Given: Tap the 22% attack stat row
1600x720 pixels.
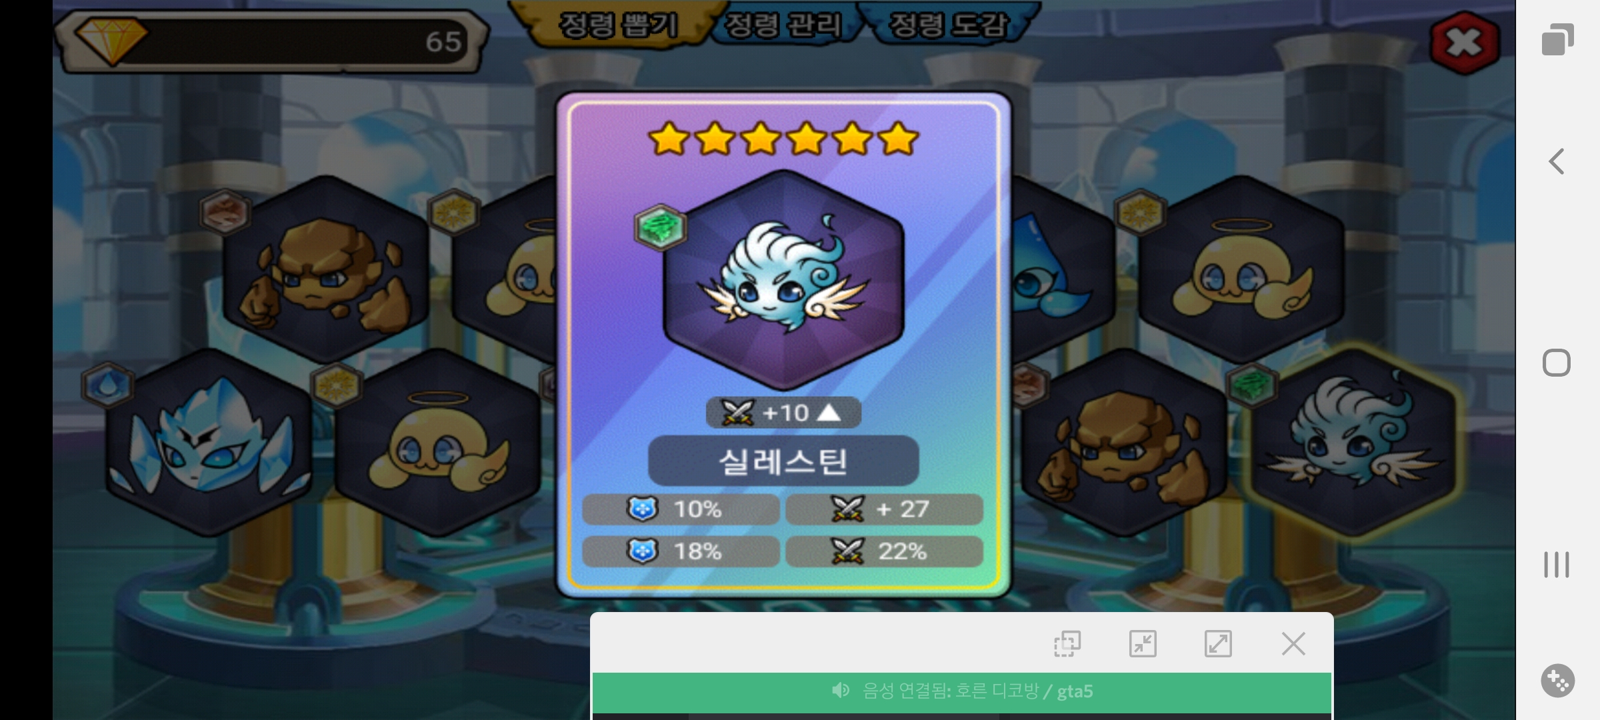Looking at the screenshot, I should 884,551.
